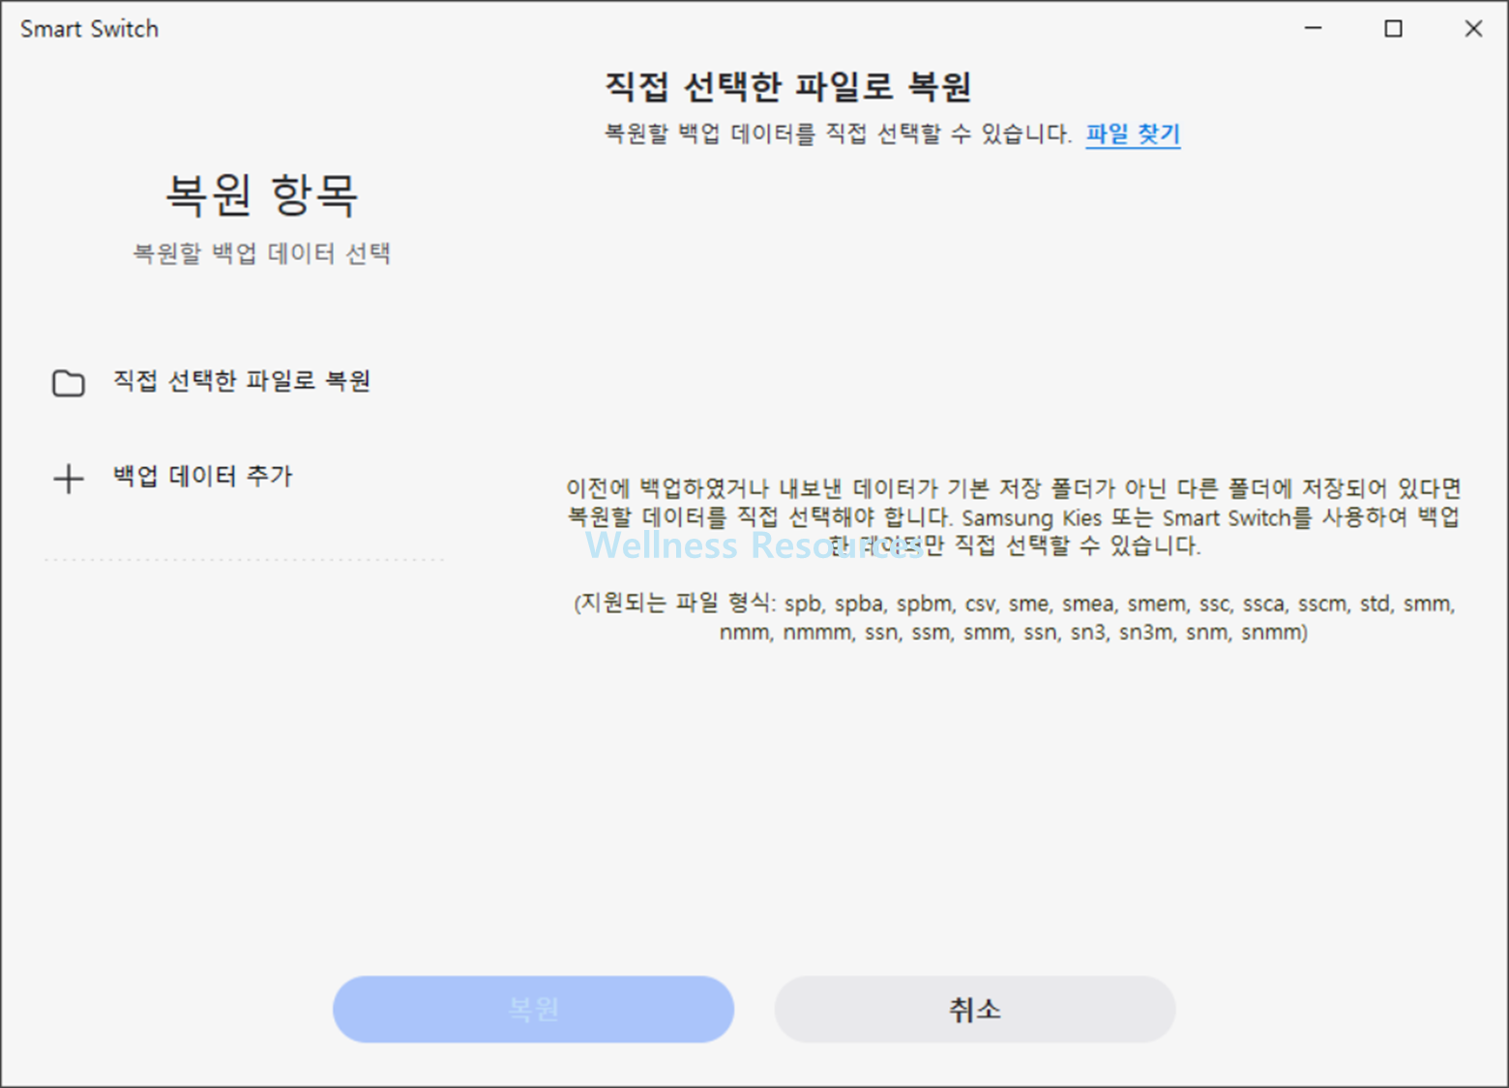Maximize the Smart Switch window

[1393, 28]
